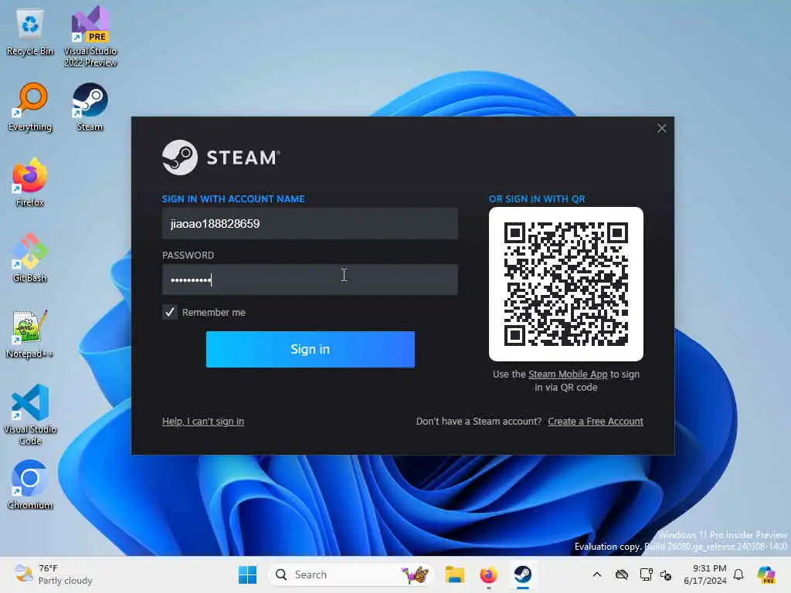The height and width of the screenshot is (593, 791).
Task: Click the Steam taskbar icon
Action: tap(523, 574)
